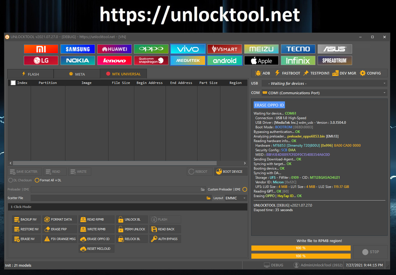Click the REBOOT button

[x=200, y=172]
